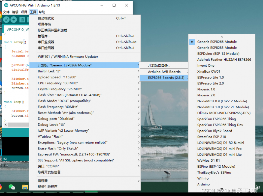
Task: Click horizontal scrollbar left arrow in editor
Action: coord(6,125)
